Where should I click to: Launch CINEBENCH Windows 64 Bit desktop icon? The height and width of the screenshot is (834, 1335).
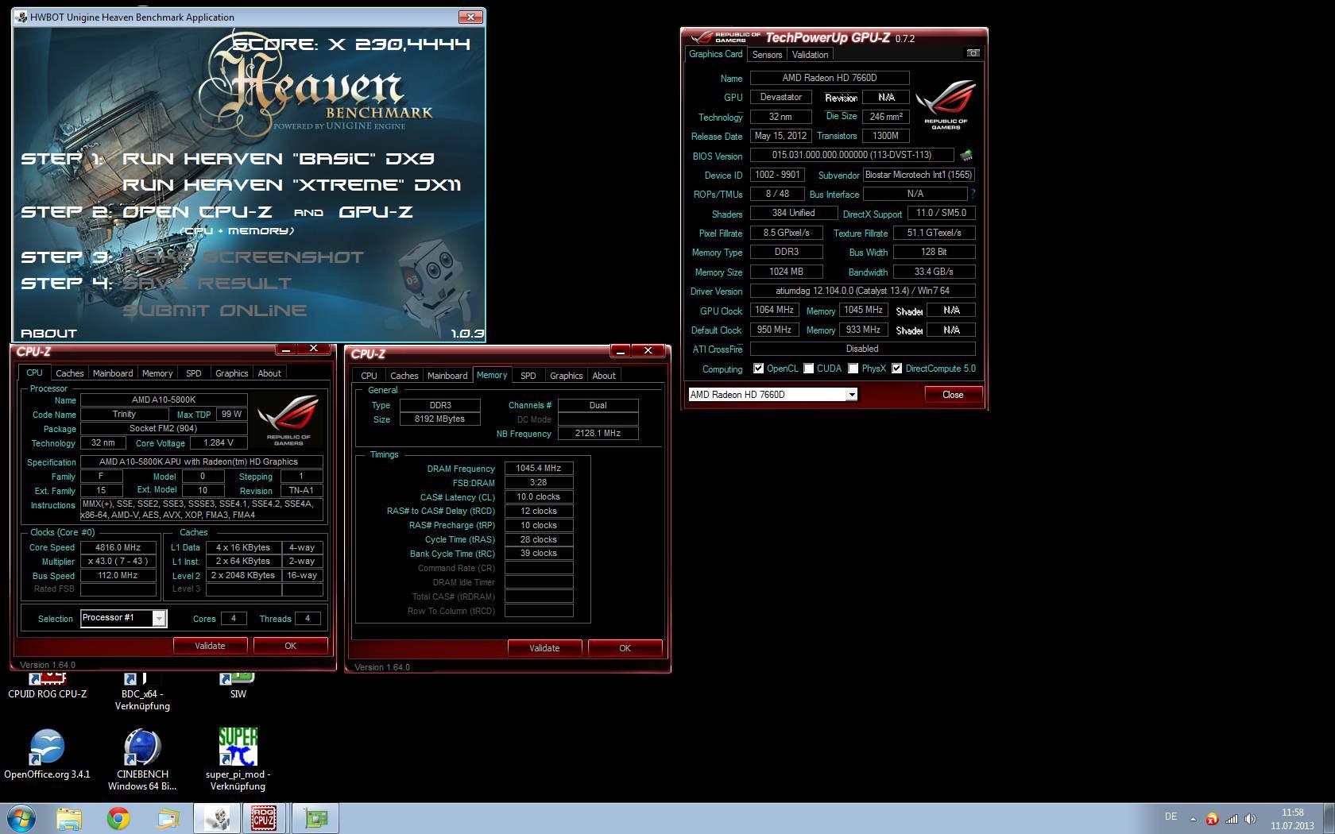(142, 760)
